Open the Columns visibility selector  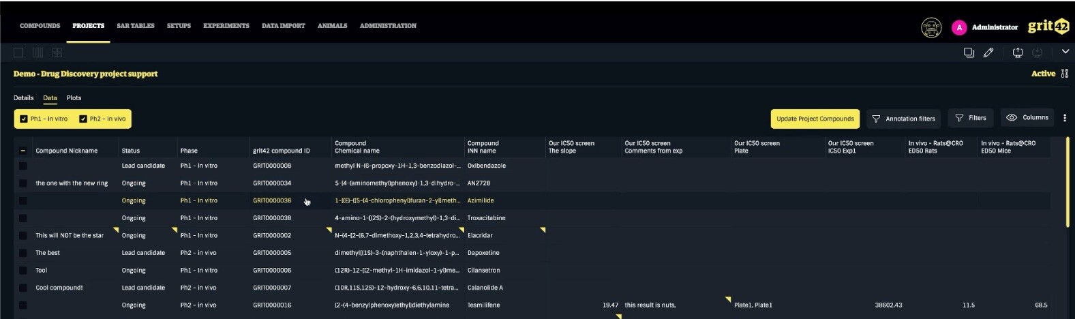click(x=1027, y=118)
